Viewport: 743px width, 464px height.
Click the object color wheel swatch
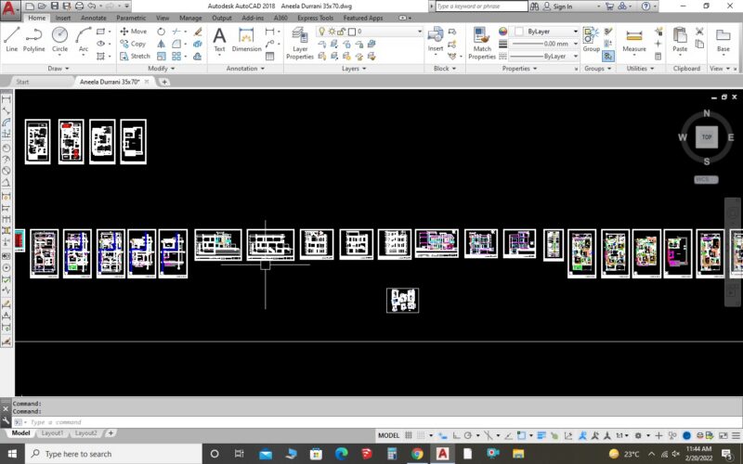point(502,32)
